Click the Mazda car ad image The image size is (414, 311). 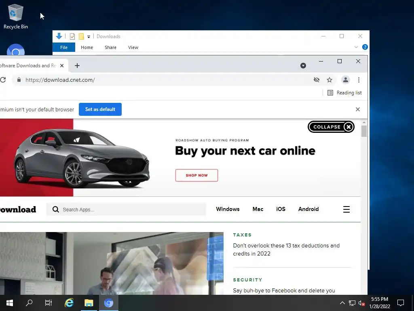[x=82, y=158]
